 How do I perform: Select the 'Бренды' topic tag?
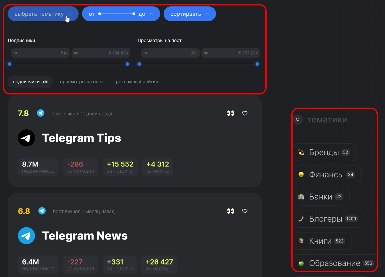(x=325, y=152)
